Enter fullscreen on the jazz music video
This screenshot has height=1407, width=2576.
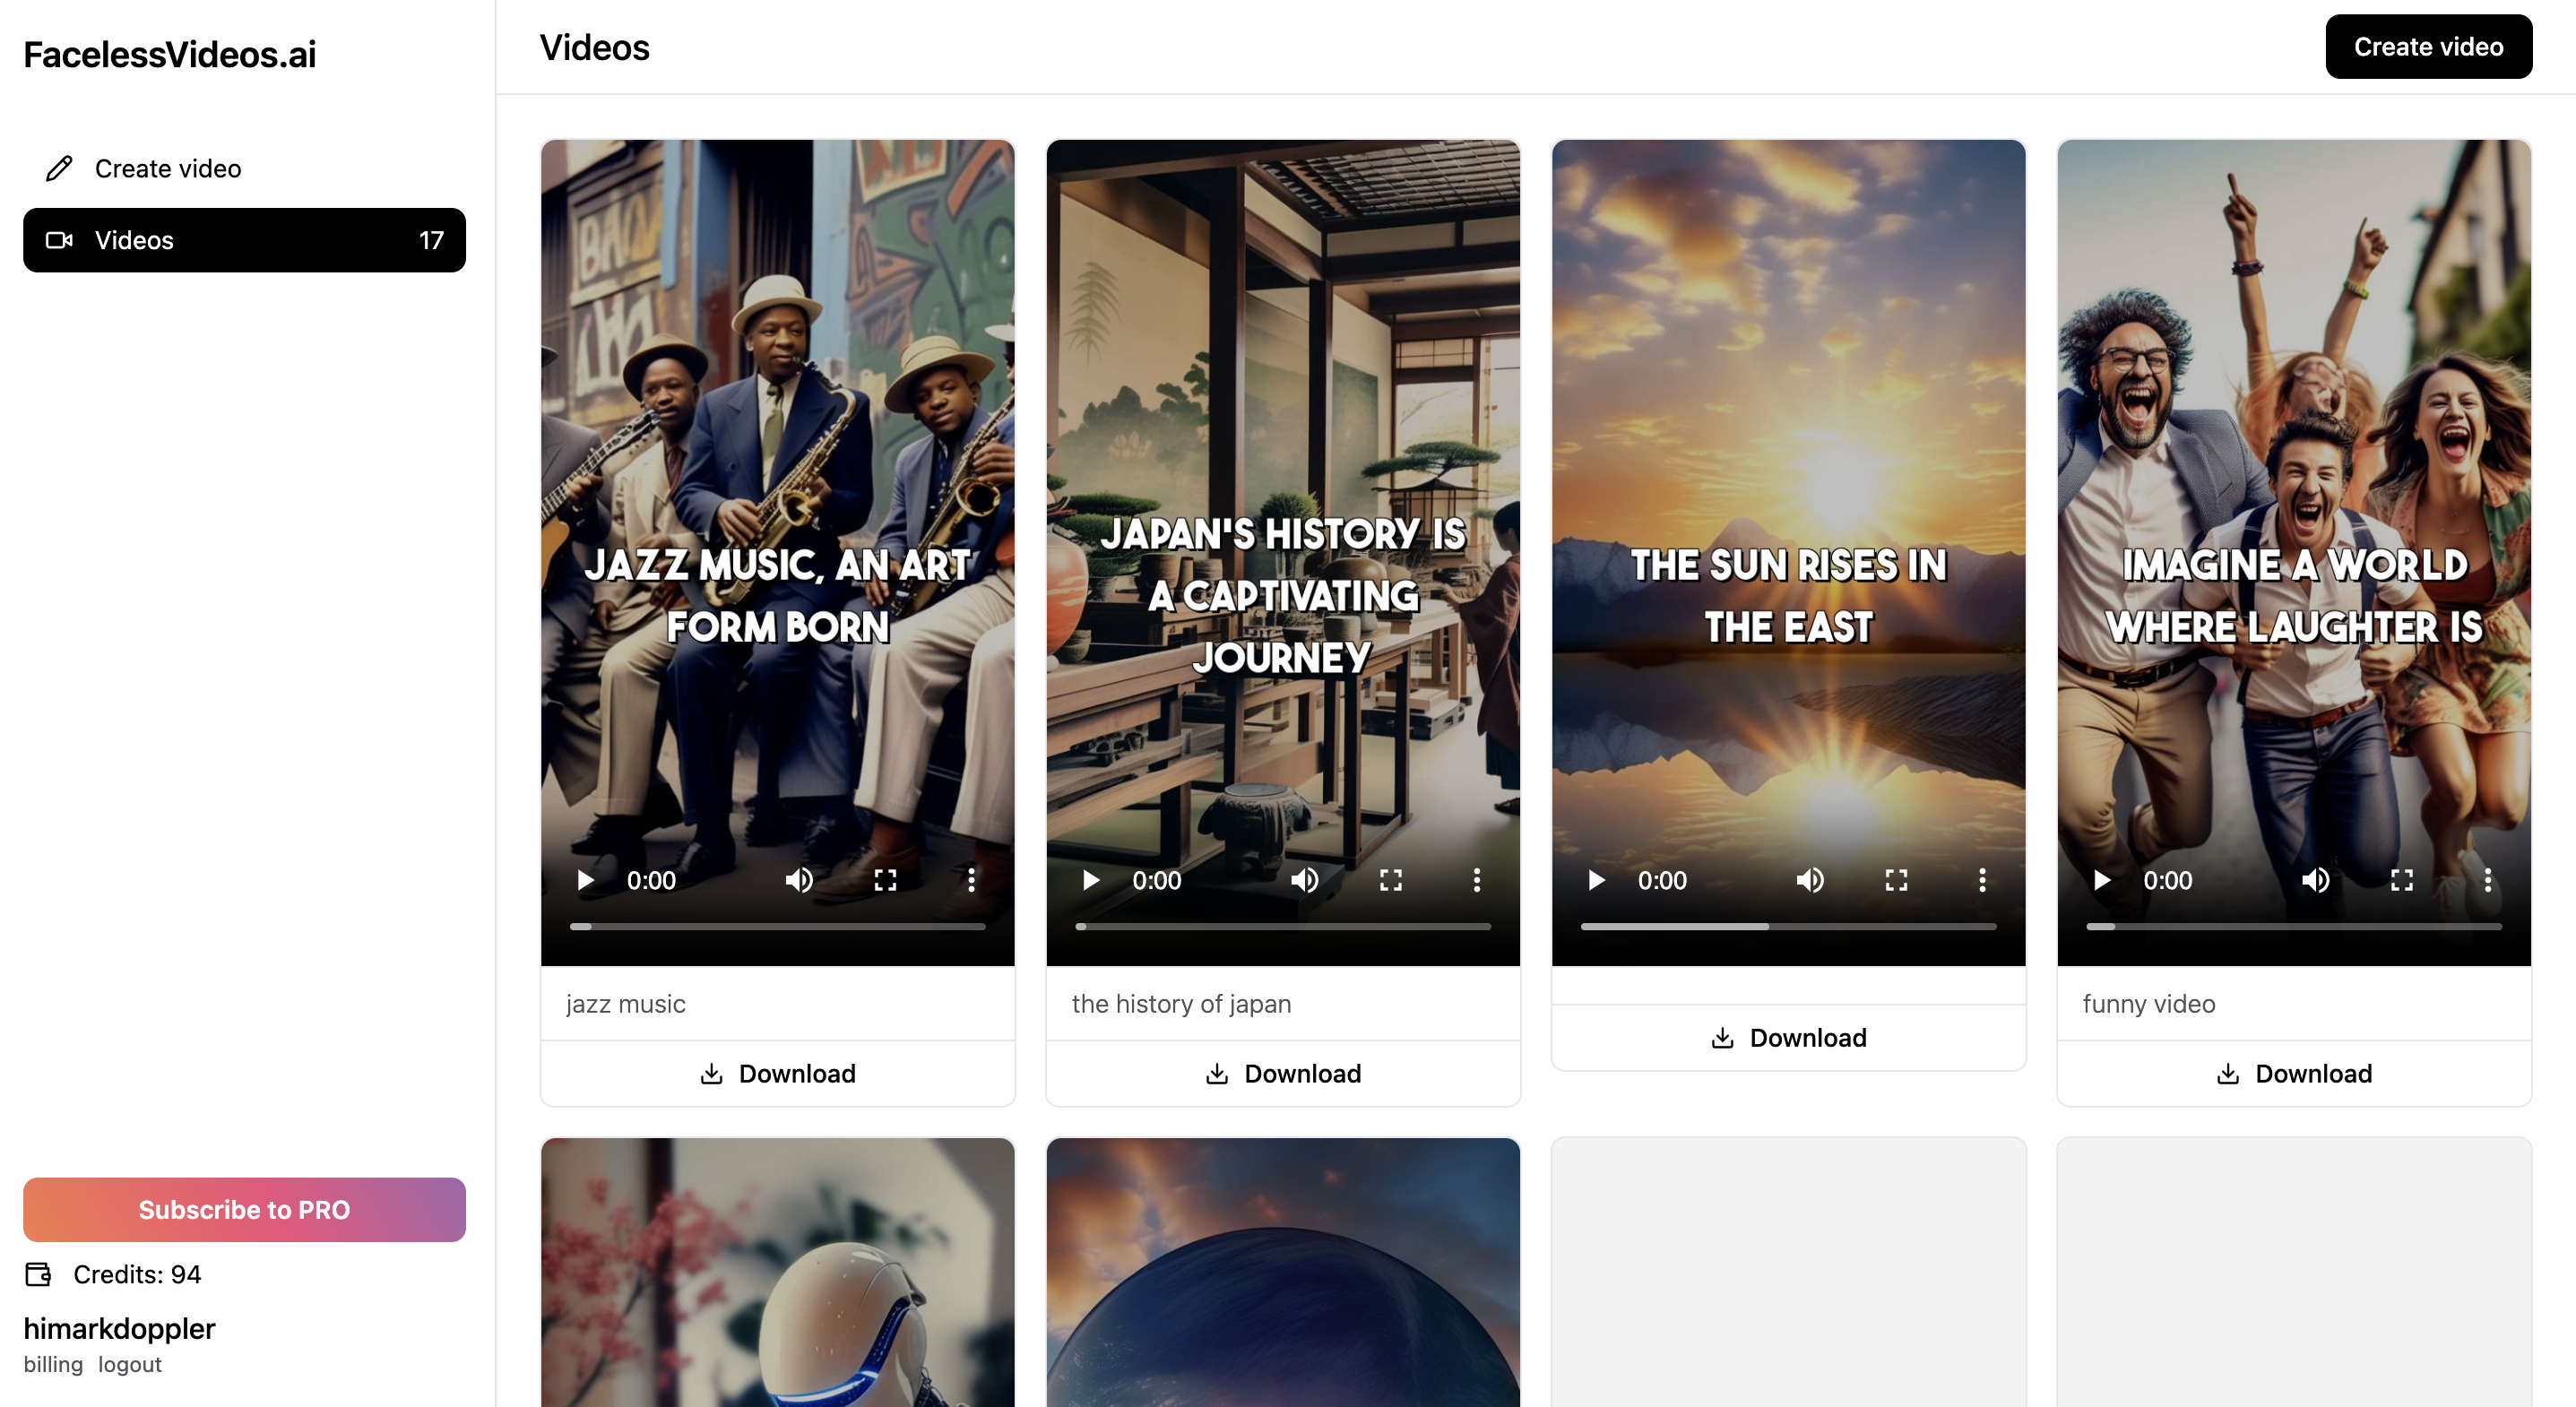pyautogui.click(x=885, y=880)
